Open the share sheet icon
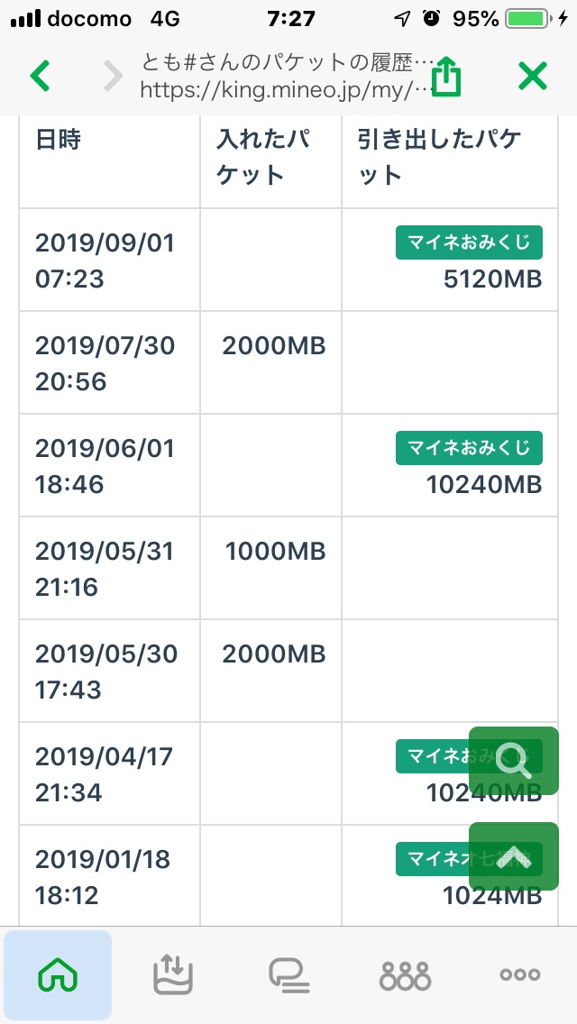 pos(446,76)
